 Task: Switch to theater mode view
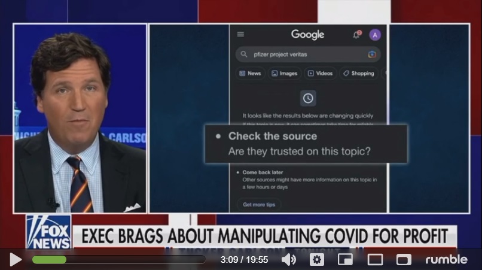pyautogui.click(x=375, y=260)
